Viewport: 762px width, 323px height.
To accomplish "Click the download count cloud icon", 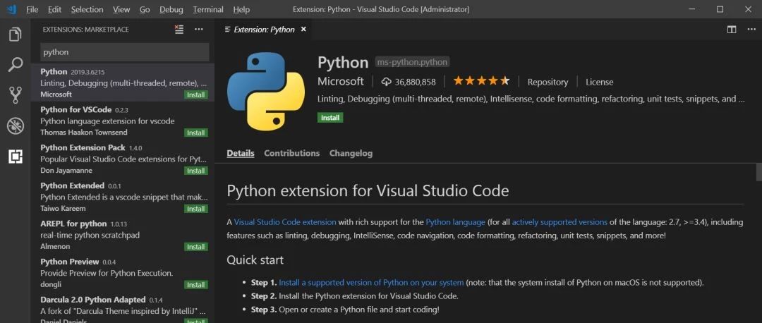I will click(387, 82).
